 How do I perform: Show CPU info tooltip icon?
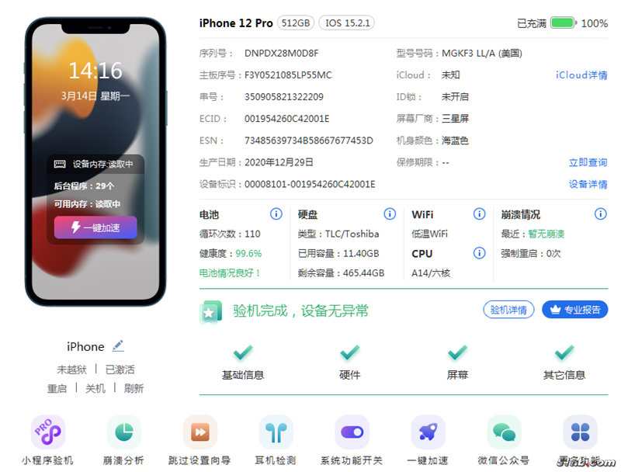(479, 252)
